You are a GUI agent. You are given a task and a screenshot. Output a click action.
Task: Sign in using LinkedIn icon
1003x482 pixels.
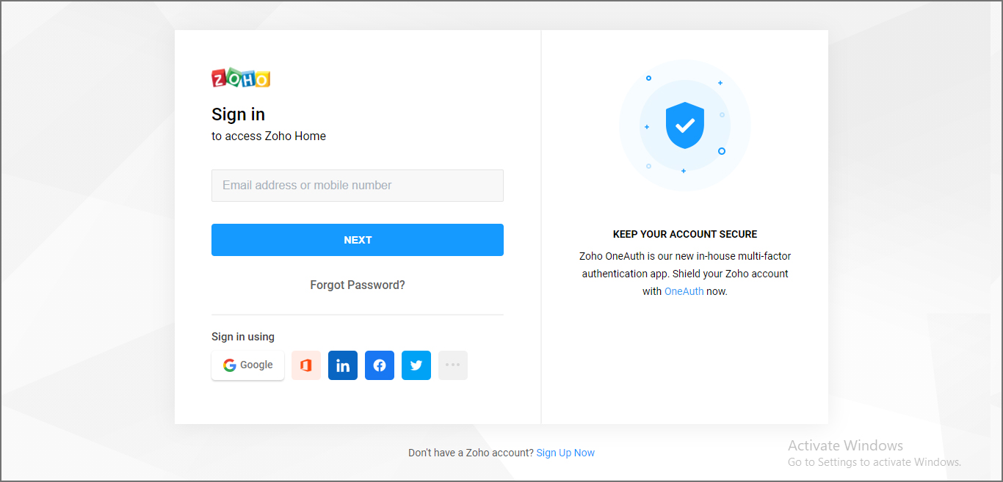tap(343, 365)
